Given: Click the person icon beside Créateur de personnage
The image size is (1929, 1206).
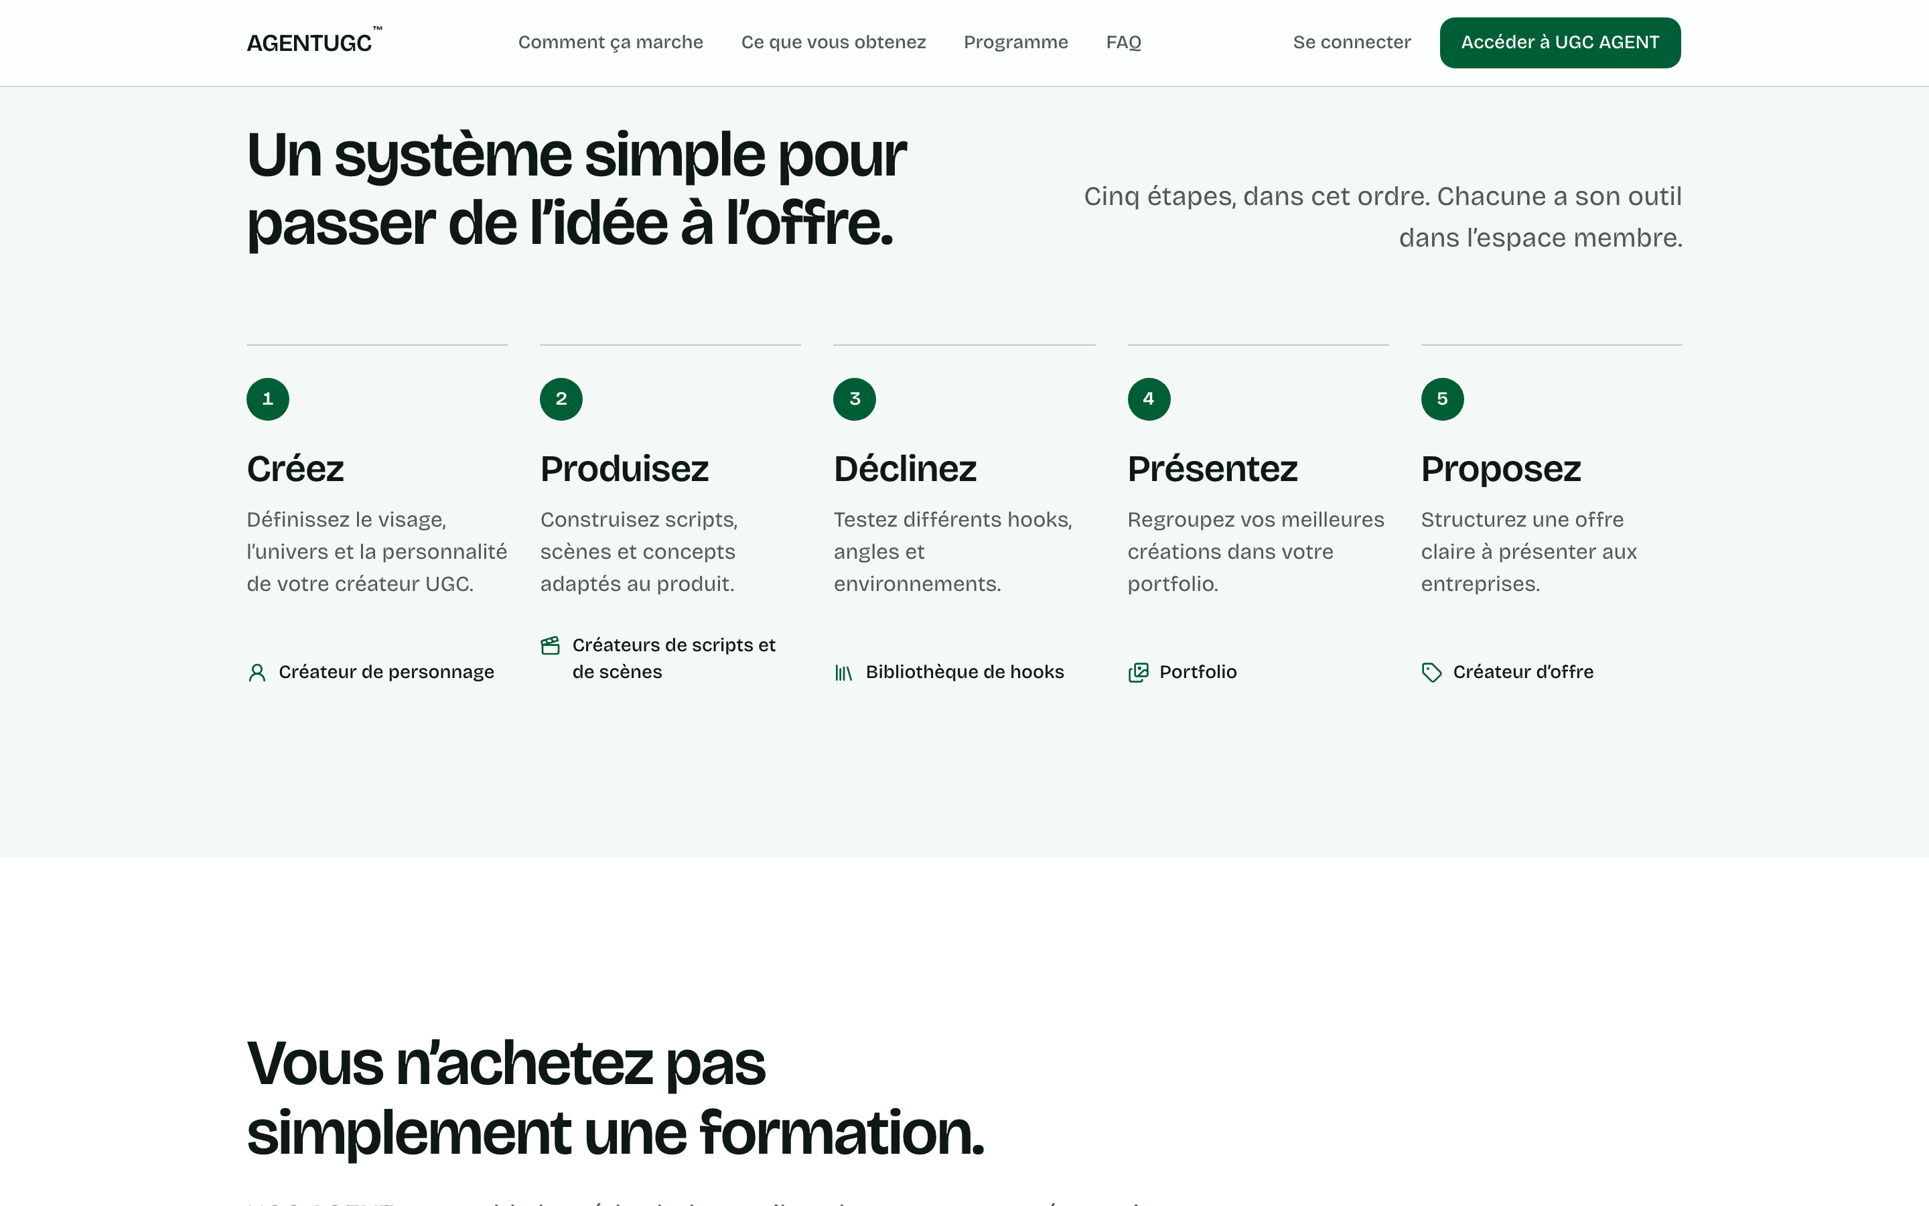Looking at the screenshot, I should click(x=257, y=673).
